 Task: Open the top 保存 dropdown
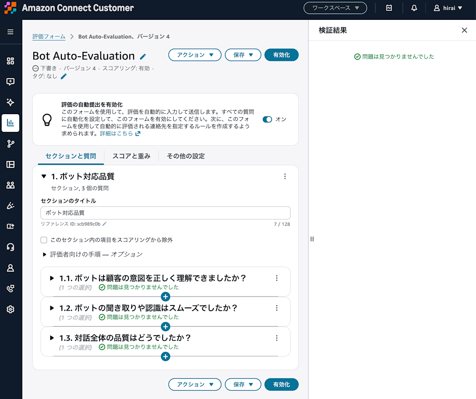tap(243, 55)
